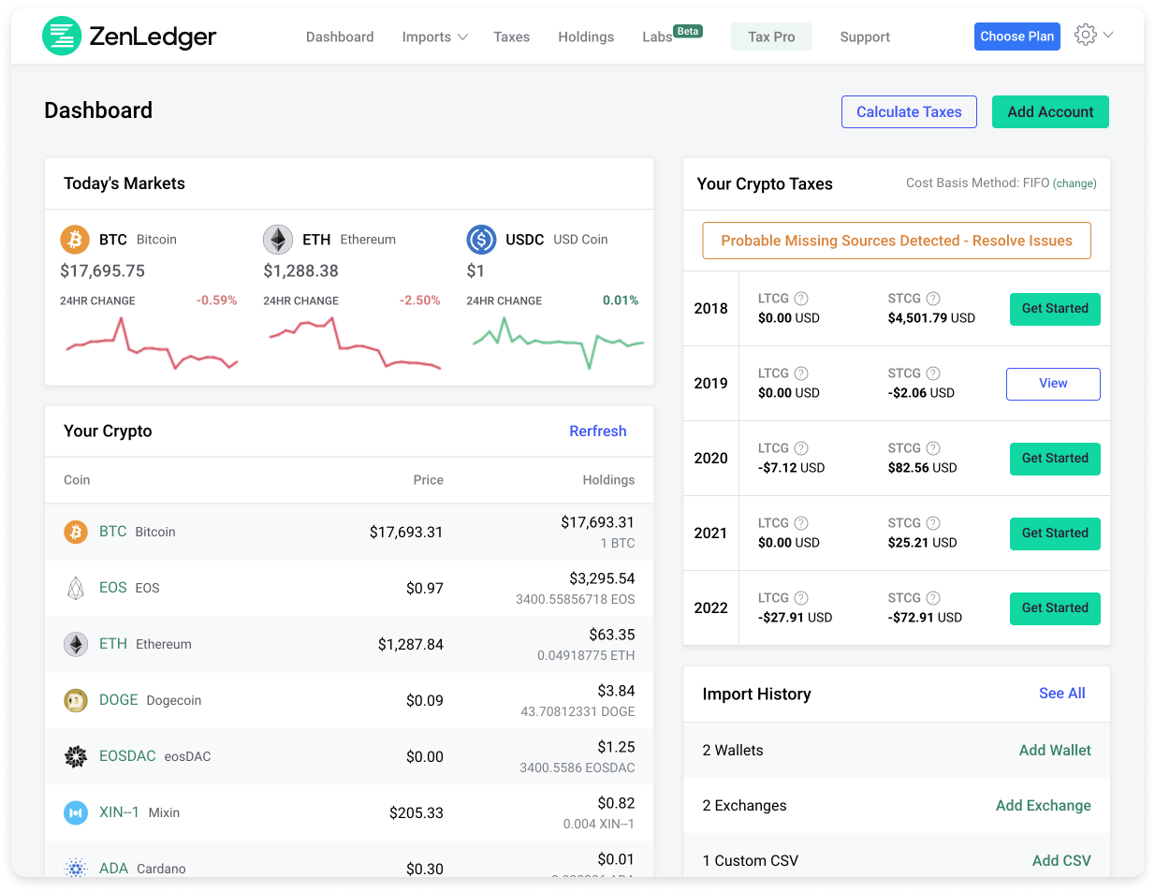Click the Mixin XIN-1 coin icon

tap(76, 812)
